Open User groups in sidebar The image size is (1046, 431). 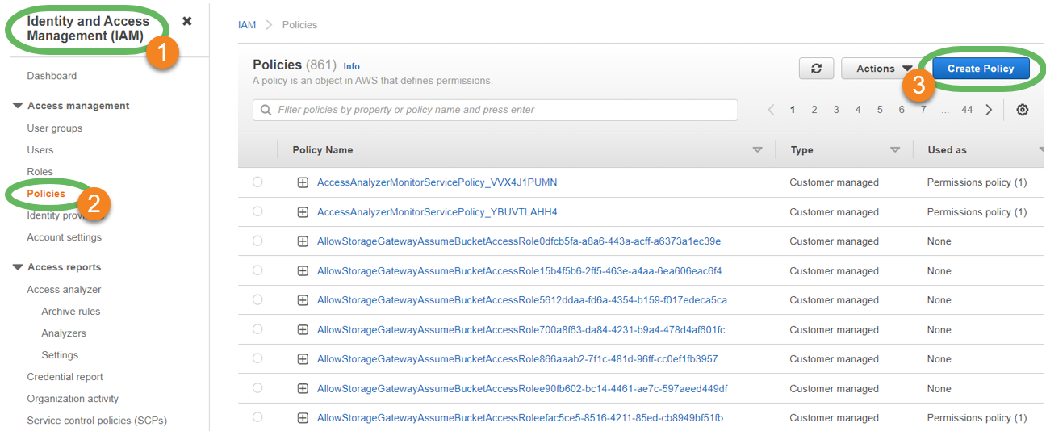[x=55, y=128]
